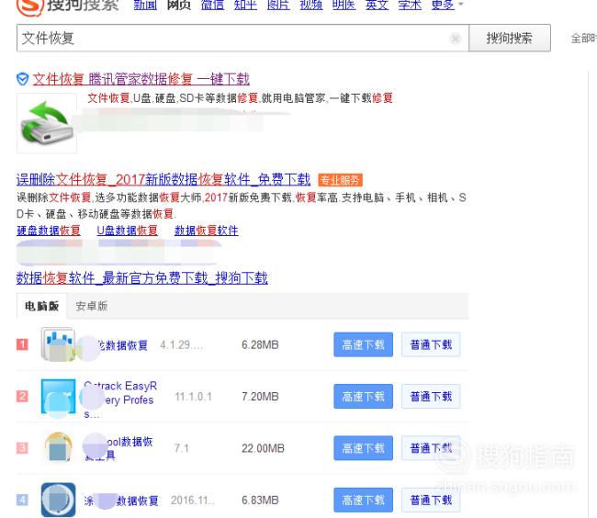The width and height of the screenshot is (597, 518).
Task: Switch to the 英文 search category
Action: pyautogui.click(x=377, y=5)
